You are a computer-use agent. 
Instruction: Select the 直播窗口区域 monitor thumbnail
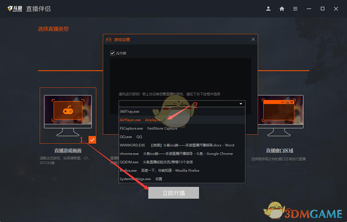(x=281, y=115)
